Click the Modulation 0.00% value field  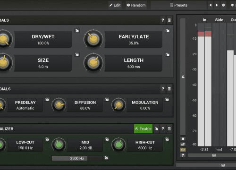[145, 105]
